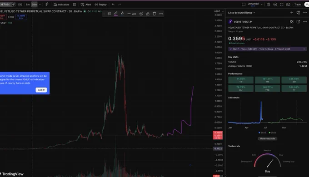
Task: Click the Seasonals chart thumbnail
Action: pos(267,113)
